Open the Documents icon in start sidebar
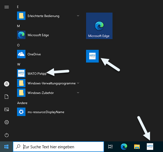Image resolution: width=163 pixels, height=152 pixels. point(7,97)
